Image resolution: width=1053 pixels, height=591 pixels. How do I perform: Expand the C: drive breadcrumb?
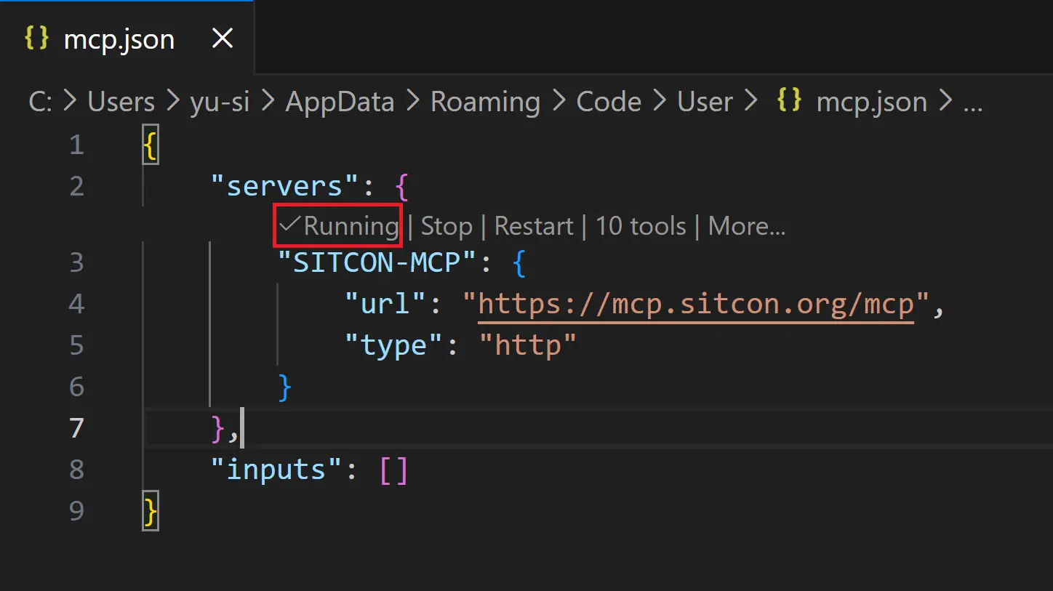point(40,102)
